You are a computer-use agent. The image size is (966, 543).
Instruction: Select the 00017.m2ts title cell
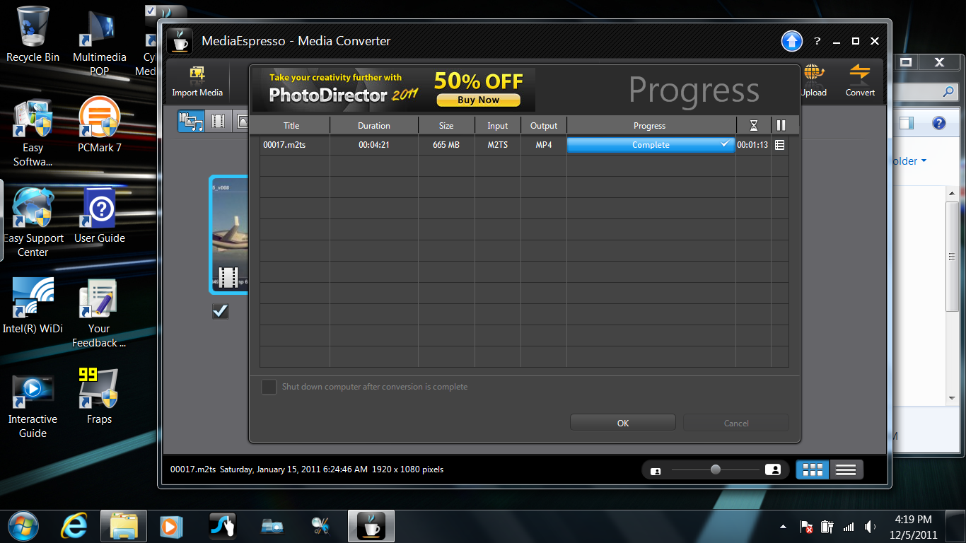pos(295,145)
